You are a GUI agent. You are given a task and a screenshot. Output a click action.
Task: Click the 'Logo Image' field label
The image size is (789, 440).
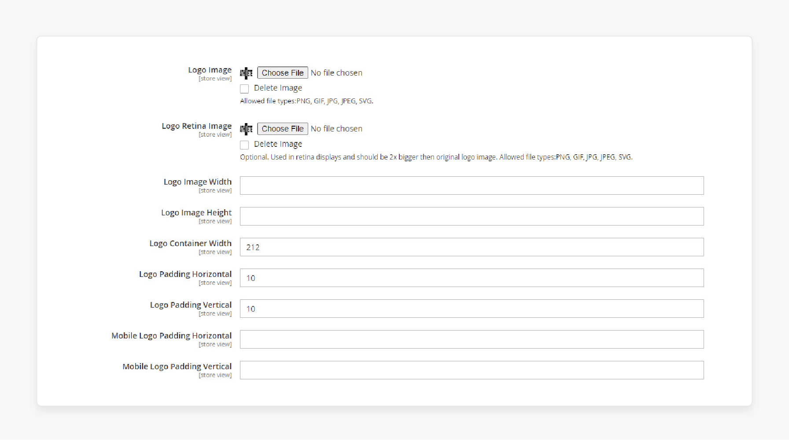pos(210,70)
